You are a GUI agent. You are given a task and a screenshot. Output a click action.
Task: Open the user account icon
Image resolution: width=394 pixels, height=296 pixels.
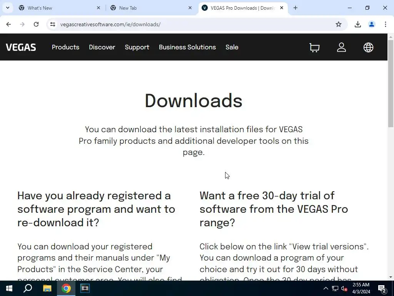(x=341, y=47)
